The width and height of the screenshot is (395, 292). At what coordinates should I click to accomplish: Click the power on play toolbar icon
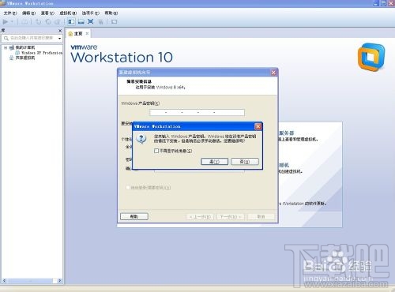[x=6, y=22]
